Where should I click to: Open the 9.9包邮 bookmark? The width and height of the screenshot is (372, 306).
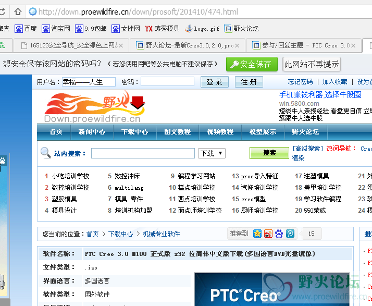point(91,29)
